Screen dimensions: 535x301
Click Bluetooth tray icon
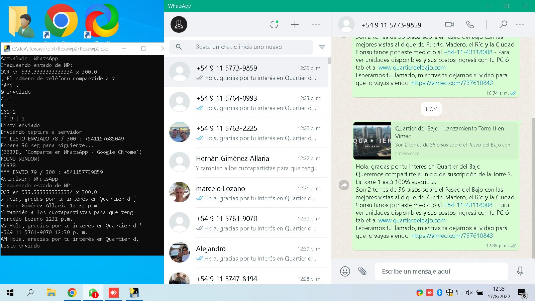(440, 293)
